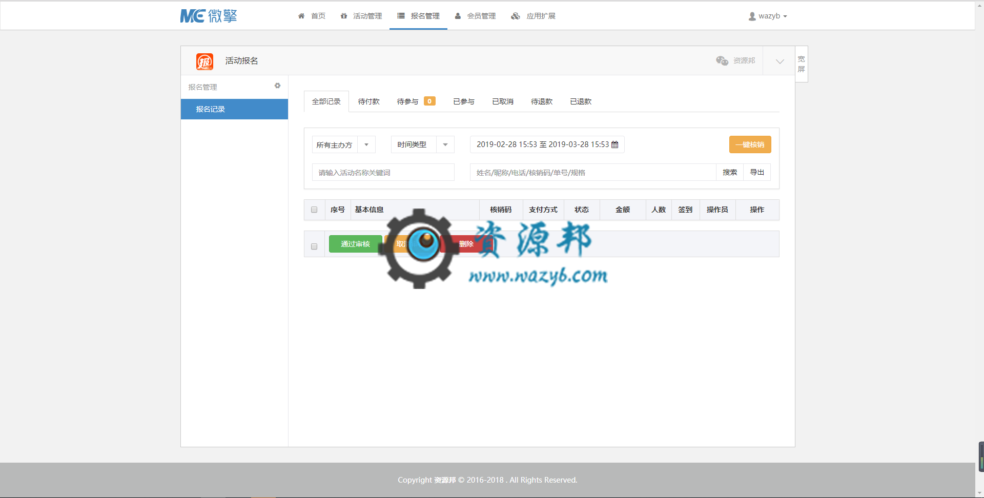Image resolution: width=984 pixels, height=498 pixels.
Task: Click the 签到 column header
Action: pos(685,210)
